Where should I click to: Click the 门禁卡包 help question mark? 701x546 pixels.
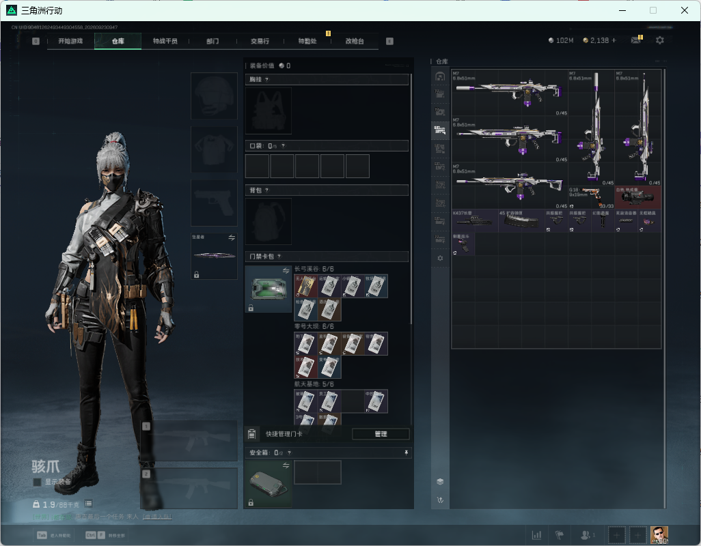pos(279,256)
